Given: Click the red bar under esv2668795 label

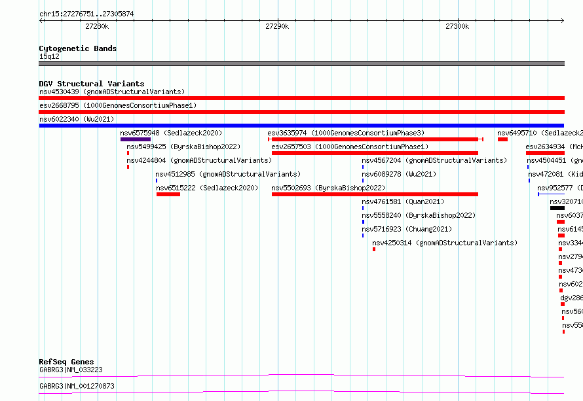Looking at the screenshot, I should pyautogui.click(x=301, y=112).
